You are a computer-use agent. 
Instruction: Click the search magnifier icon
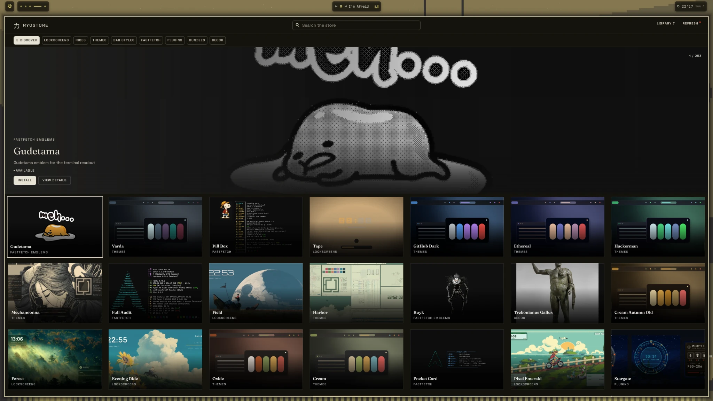[x=298, y=25]
